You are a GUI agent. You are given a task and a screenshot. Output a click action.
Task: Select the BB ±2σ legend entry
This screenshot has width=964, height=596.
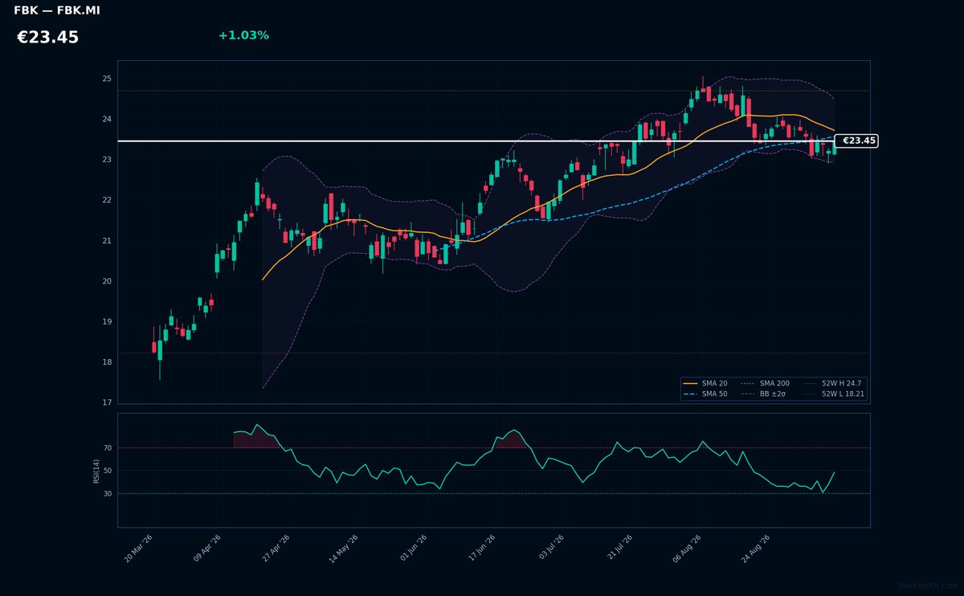pos(763,394)
